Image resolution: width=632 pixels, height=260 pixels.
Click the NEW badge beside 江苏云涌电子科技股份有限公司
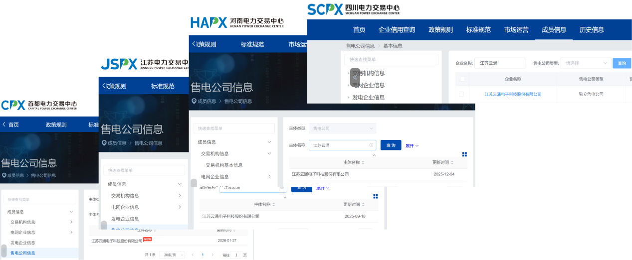147,239
